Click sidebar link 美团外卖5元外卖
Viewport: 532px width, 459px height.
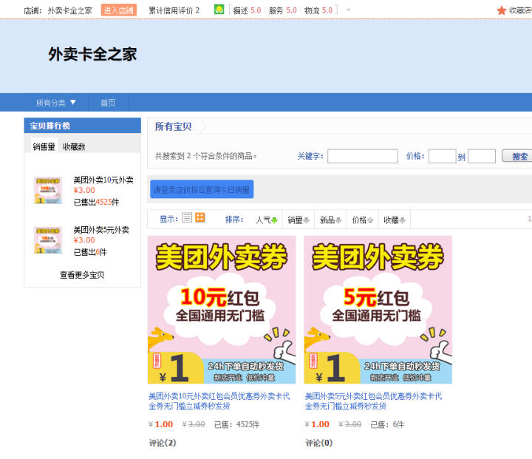(101, 230)
